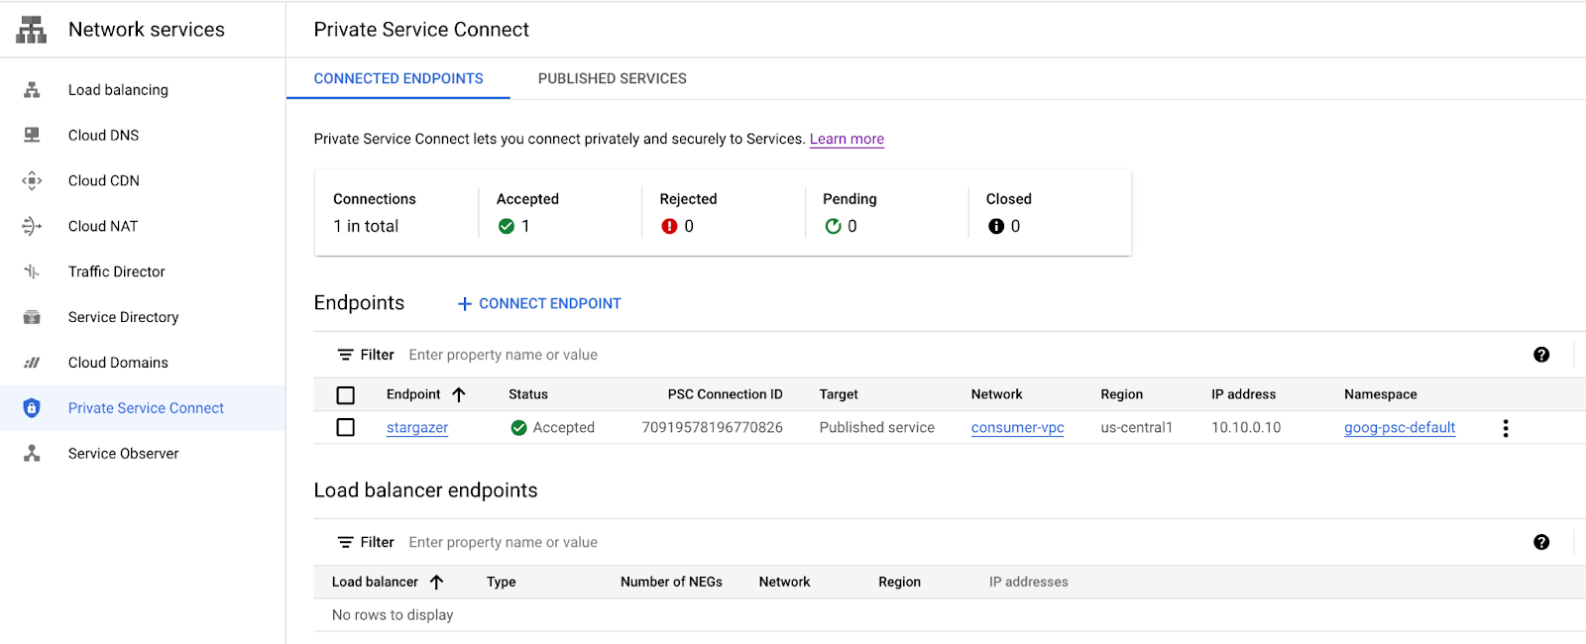Image resolution: width=1586 pixels, height=644 pixels.
Task: Click the Service Directory sidebar icon
Action: 32,317
